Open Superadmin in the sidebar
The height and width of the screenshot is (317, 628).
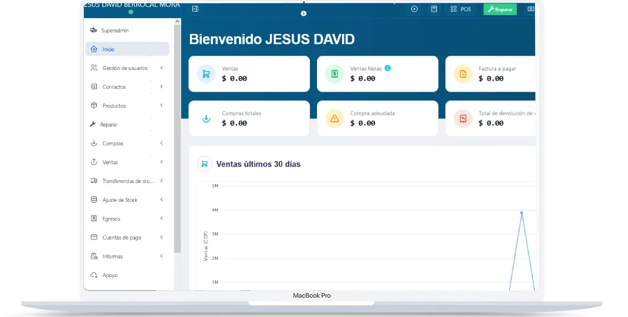(x=114, y=30)
